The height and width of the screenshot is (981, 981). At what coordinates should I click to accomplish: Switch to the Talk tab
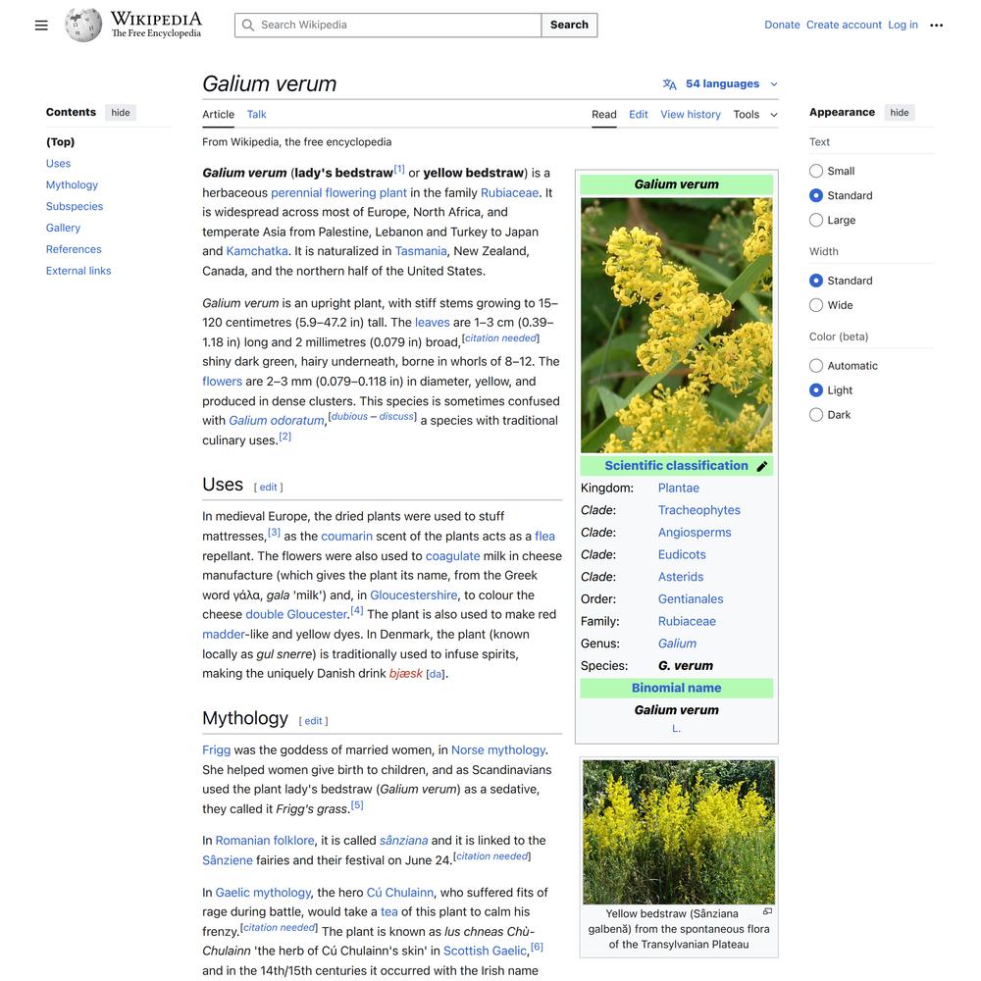[256, 115]
